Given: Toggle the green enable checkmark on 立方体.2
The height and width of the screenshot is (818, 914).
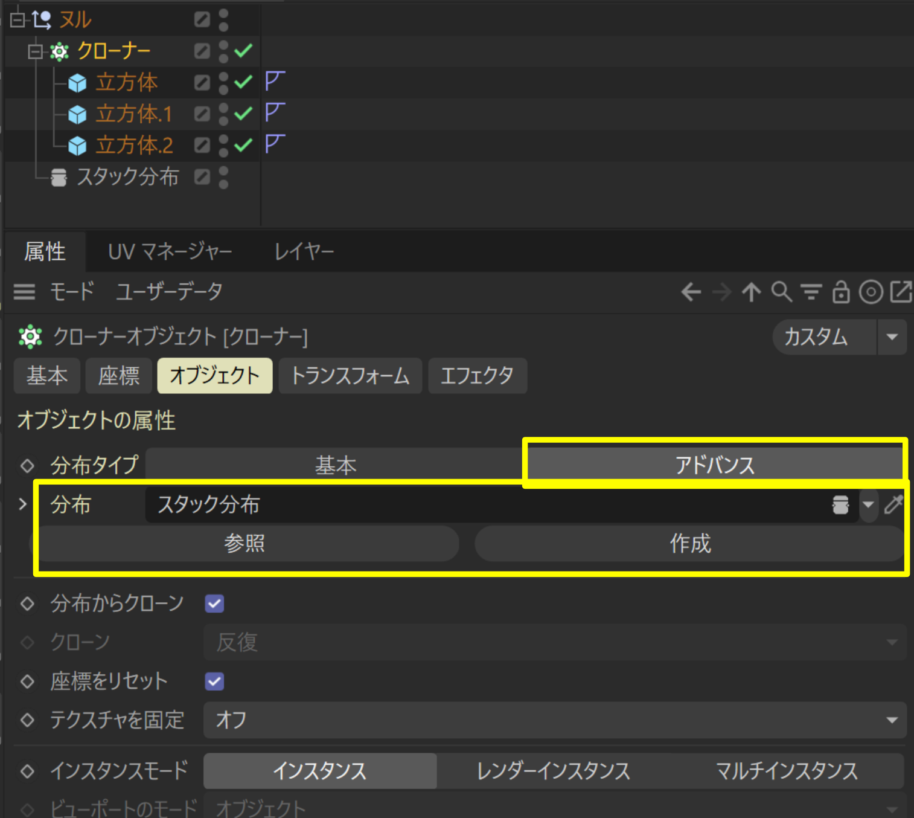Looking at the screenshot, I should pyautogui.click(x=244, y=145).
